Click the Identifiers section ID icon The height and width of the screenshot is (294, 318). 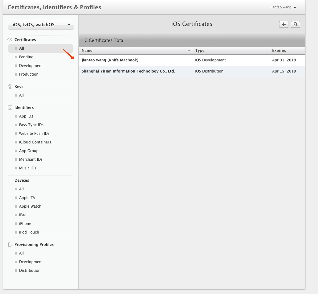[x=10, y=108]
